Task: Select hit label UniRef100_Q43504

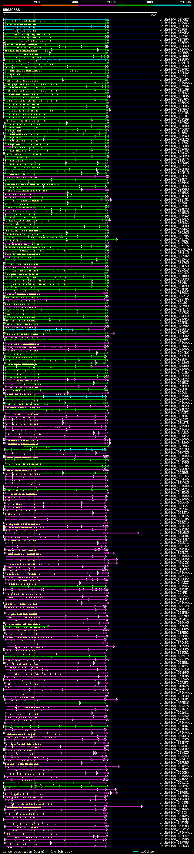Action: pyautogui.click(x=174, y=509)
